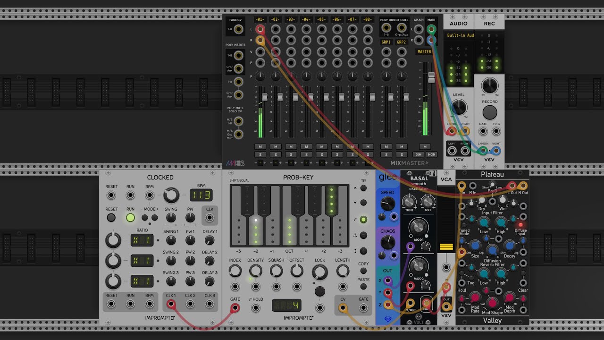Solo mixer channel 02
The image size is (604, 340).
coord(276,154)
